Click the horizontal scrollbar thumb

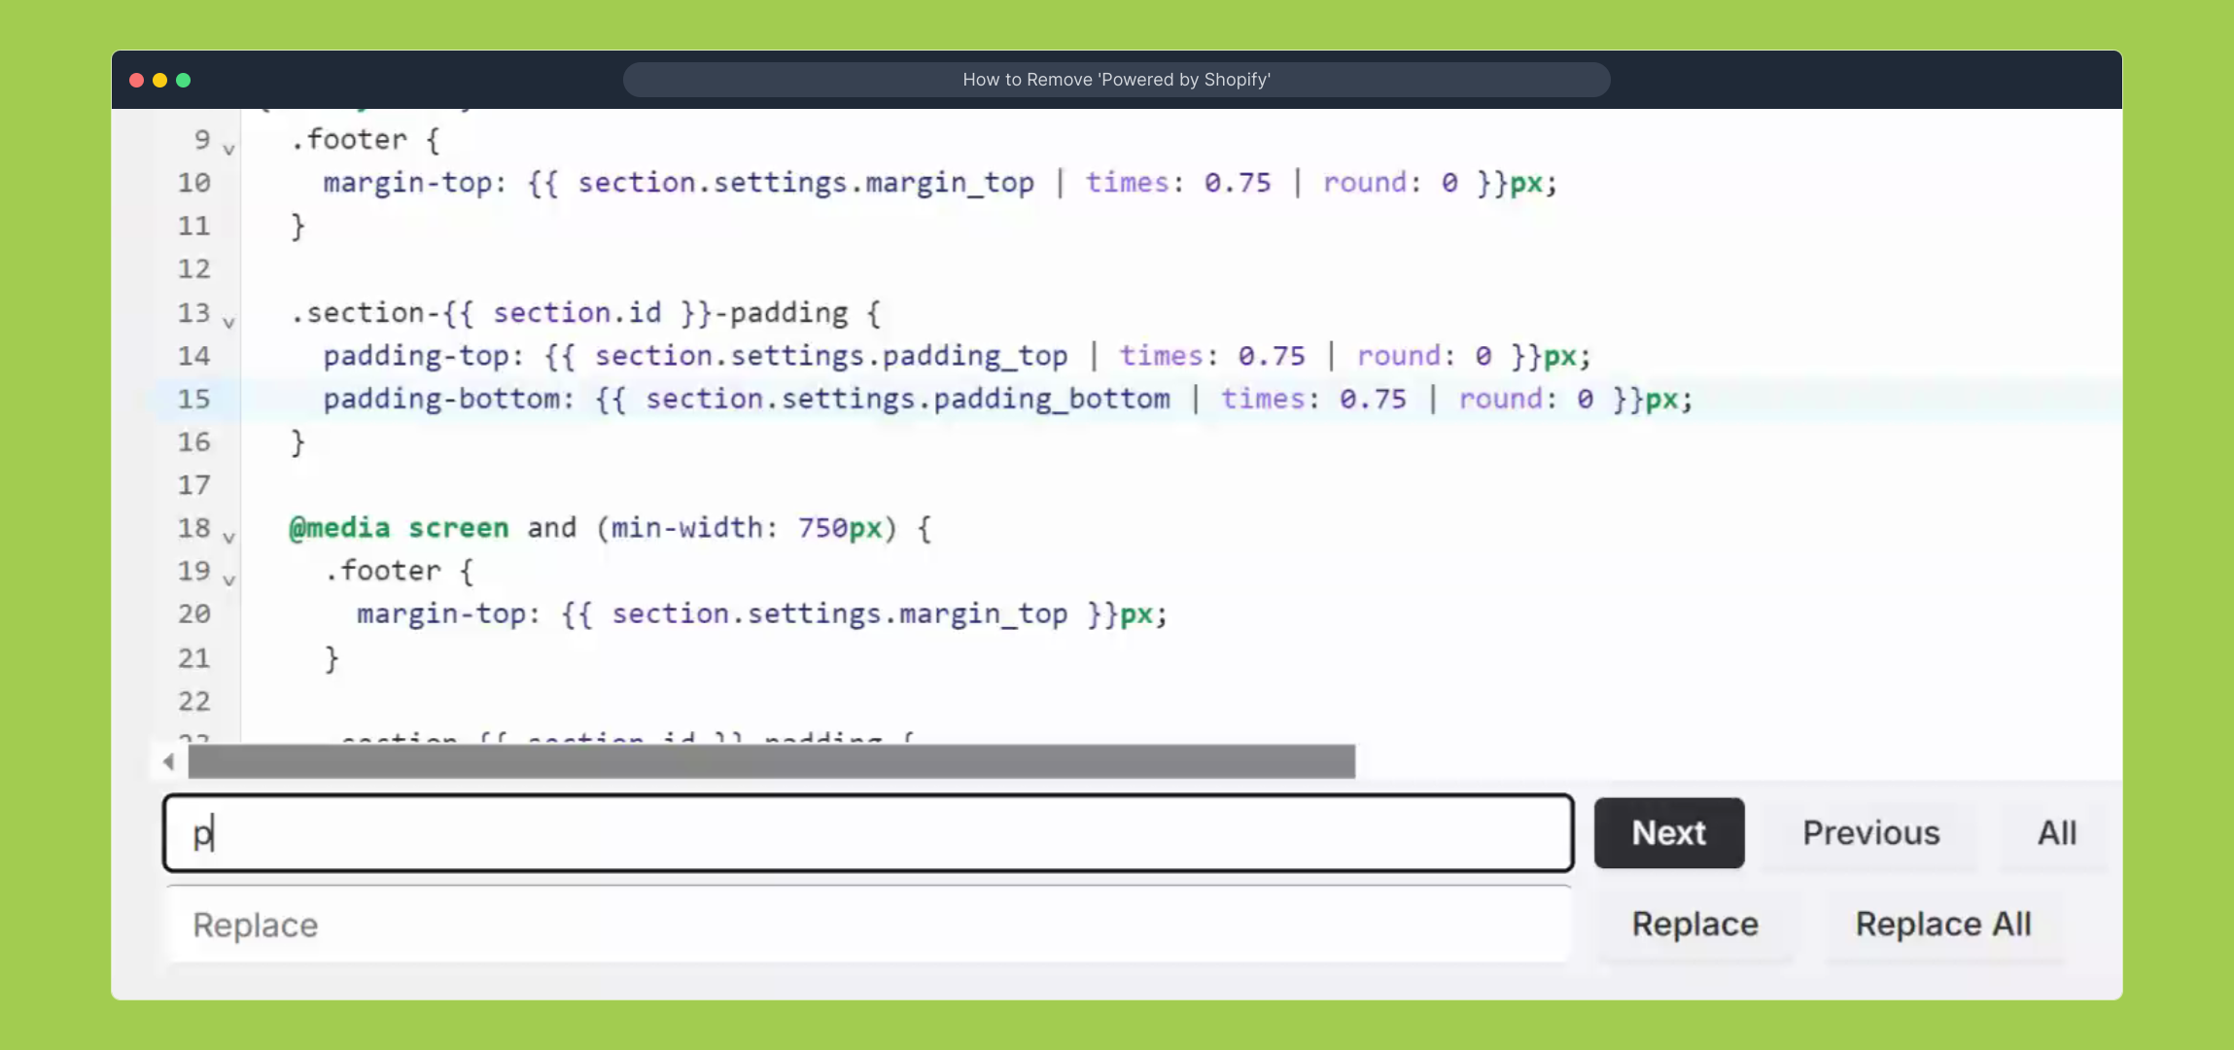click(x=770, y=762)
